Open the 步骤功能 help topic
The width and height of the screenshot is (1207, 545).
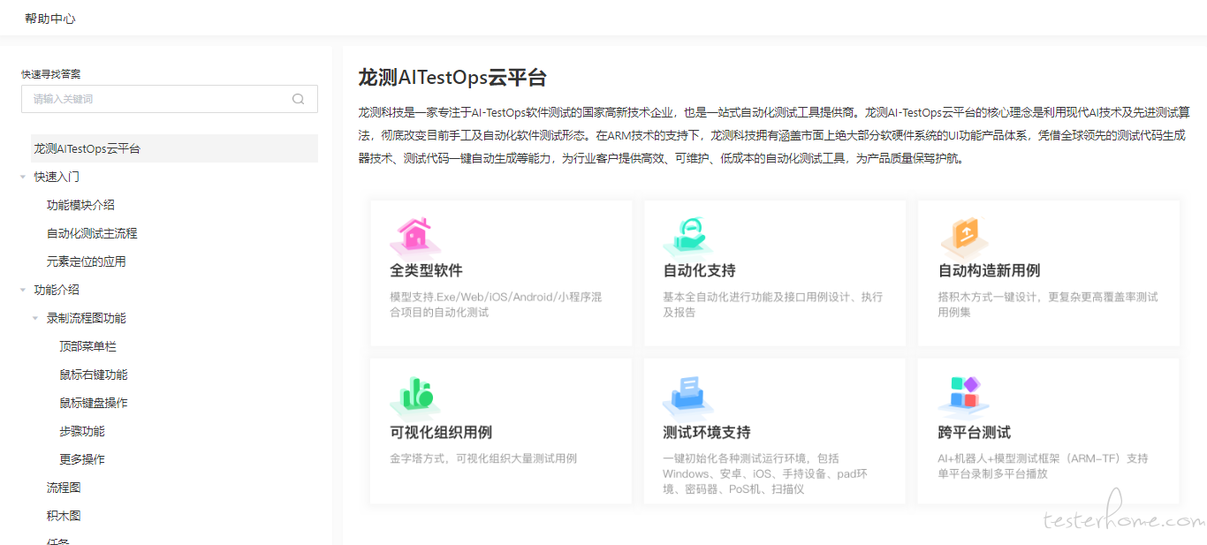pyautogui.click(x=82, y=431)
